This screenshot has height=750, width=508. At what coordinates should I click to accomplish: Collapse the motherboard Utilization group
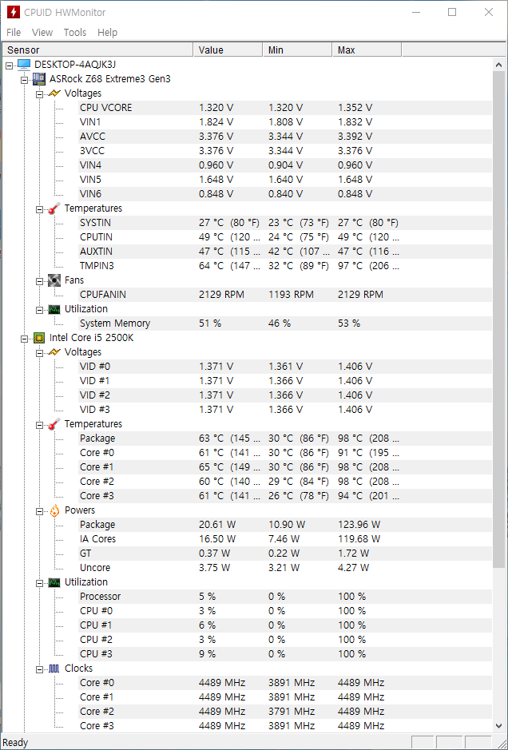40,310
